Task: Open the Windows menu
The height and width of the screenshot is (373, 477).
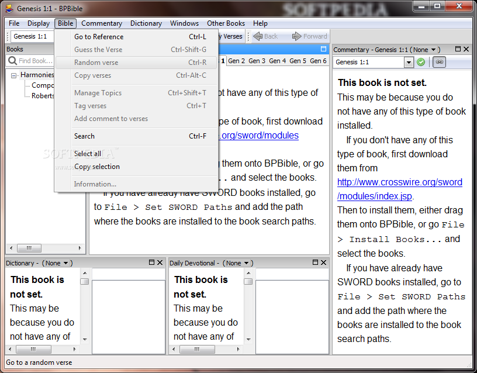Action: click(184, 23)
